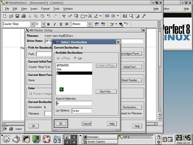Image resolution: width=193 pixels, height=145 pixels.
Task: Open the Format menu
Action: (x=45, y=9)
